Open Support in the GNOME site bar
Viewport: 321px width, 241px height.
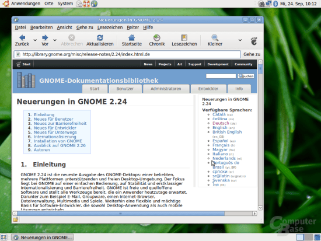(x=195, y=64)
